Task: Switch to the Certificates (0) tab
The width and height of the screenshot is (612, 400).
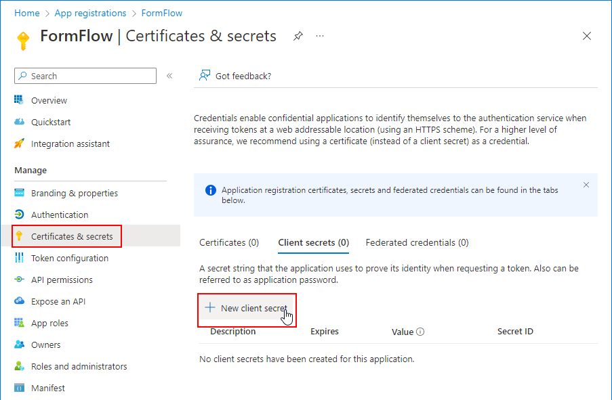Action: tap(229, 242)
